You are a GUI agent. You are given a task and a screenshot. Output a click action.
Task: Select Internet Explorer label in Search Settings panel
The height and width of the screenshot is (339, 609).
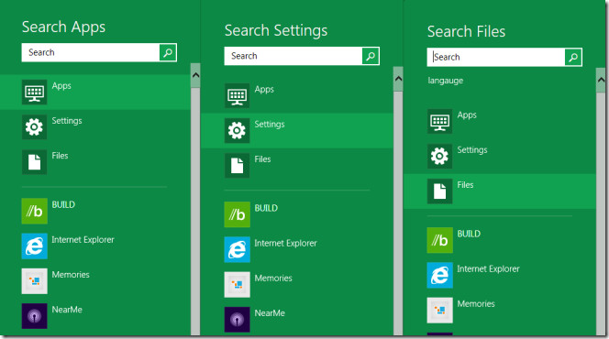(285, 243)
